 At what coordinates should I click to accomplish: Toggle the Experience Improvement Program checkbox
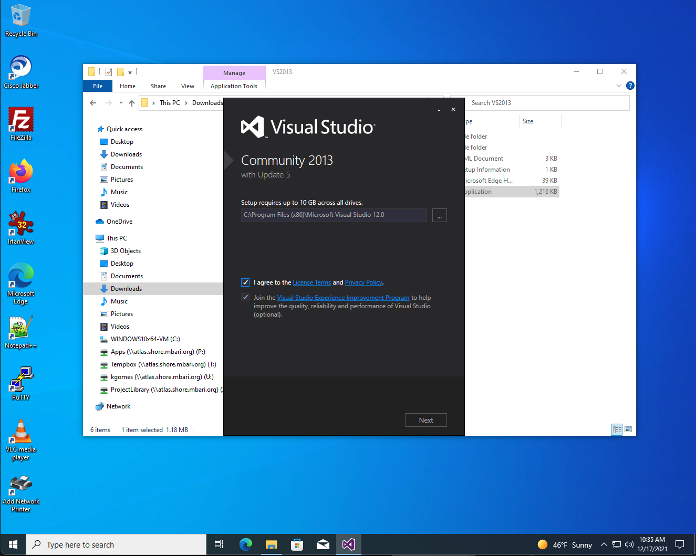[x=245, y=297]
